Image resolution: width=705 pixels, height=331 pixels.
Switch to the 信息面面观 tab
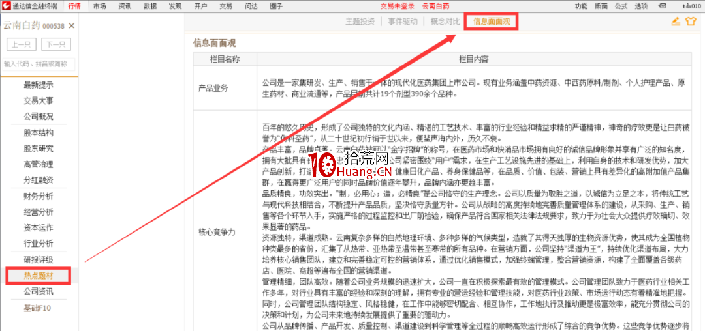[492, 22]
